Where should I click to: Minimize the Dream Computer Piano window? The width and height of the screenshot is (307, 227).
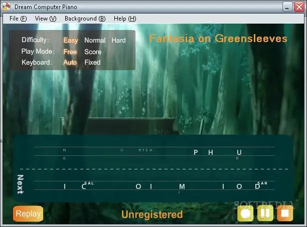click(x=287, y=7)
